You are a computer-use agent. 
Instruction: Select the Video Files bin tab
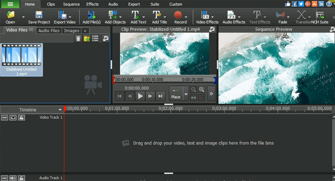point(20,30)
